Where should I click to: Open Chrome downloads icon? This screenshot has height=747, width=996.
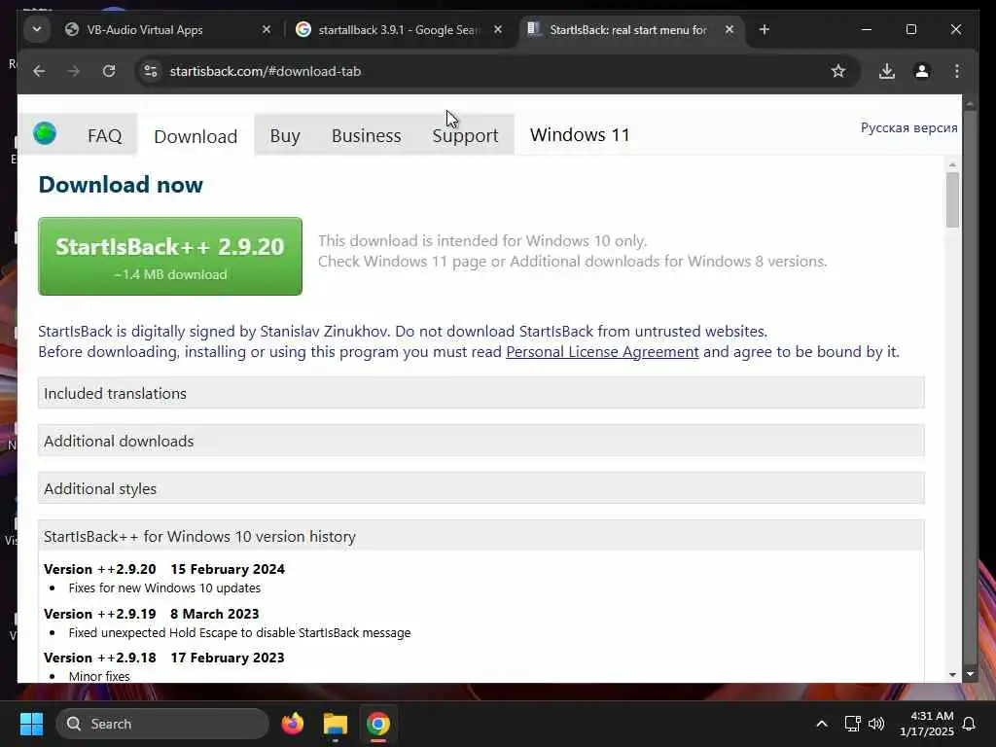tap(887, 71)
